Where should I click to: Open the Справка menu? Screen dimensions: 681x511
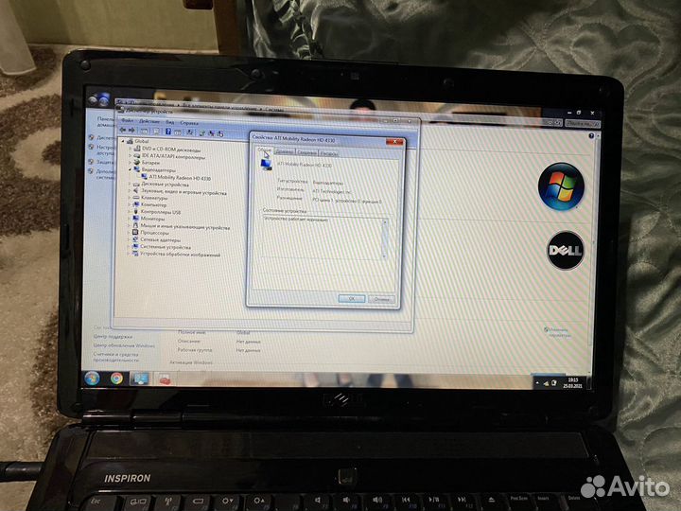tap(189, 123)
